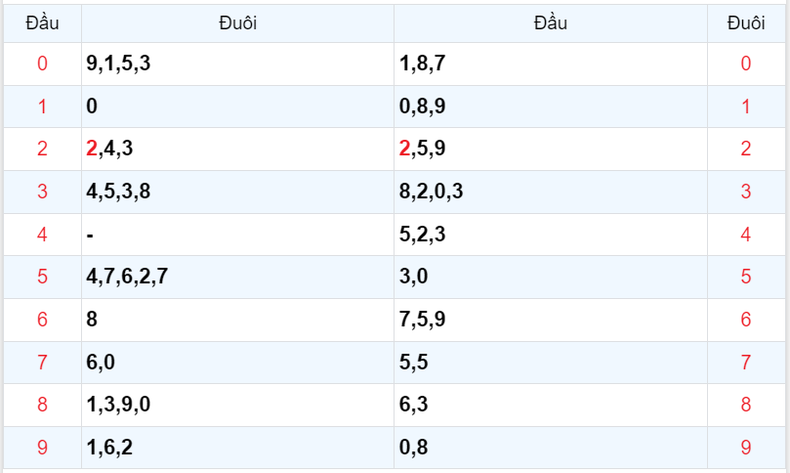
Task: Select the cell showing 7,5,9
Action: point(423,320)
